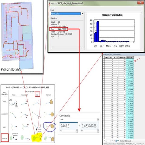Screen dimensions: 145x145
Task: Click NEAR_DIST cell 24.6157 in row 20
Action: (130, 97)
